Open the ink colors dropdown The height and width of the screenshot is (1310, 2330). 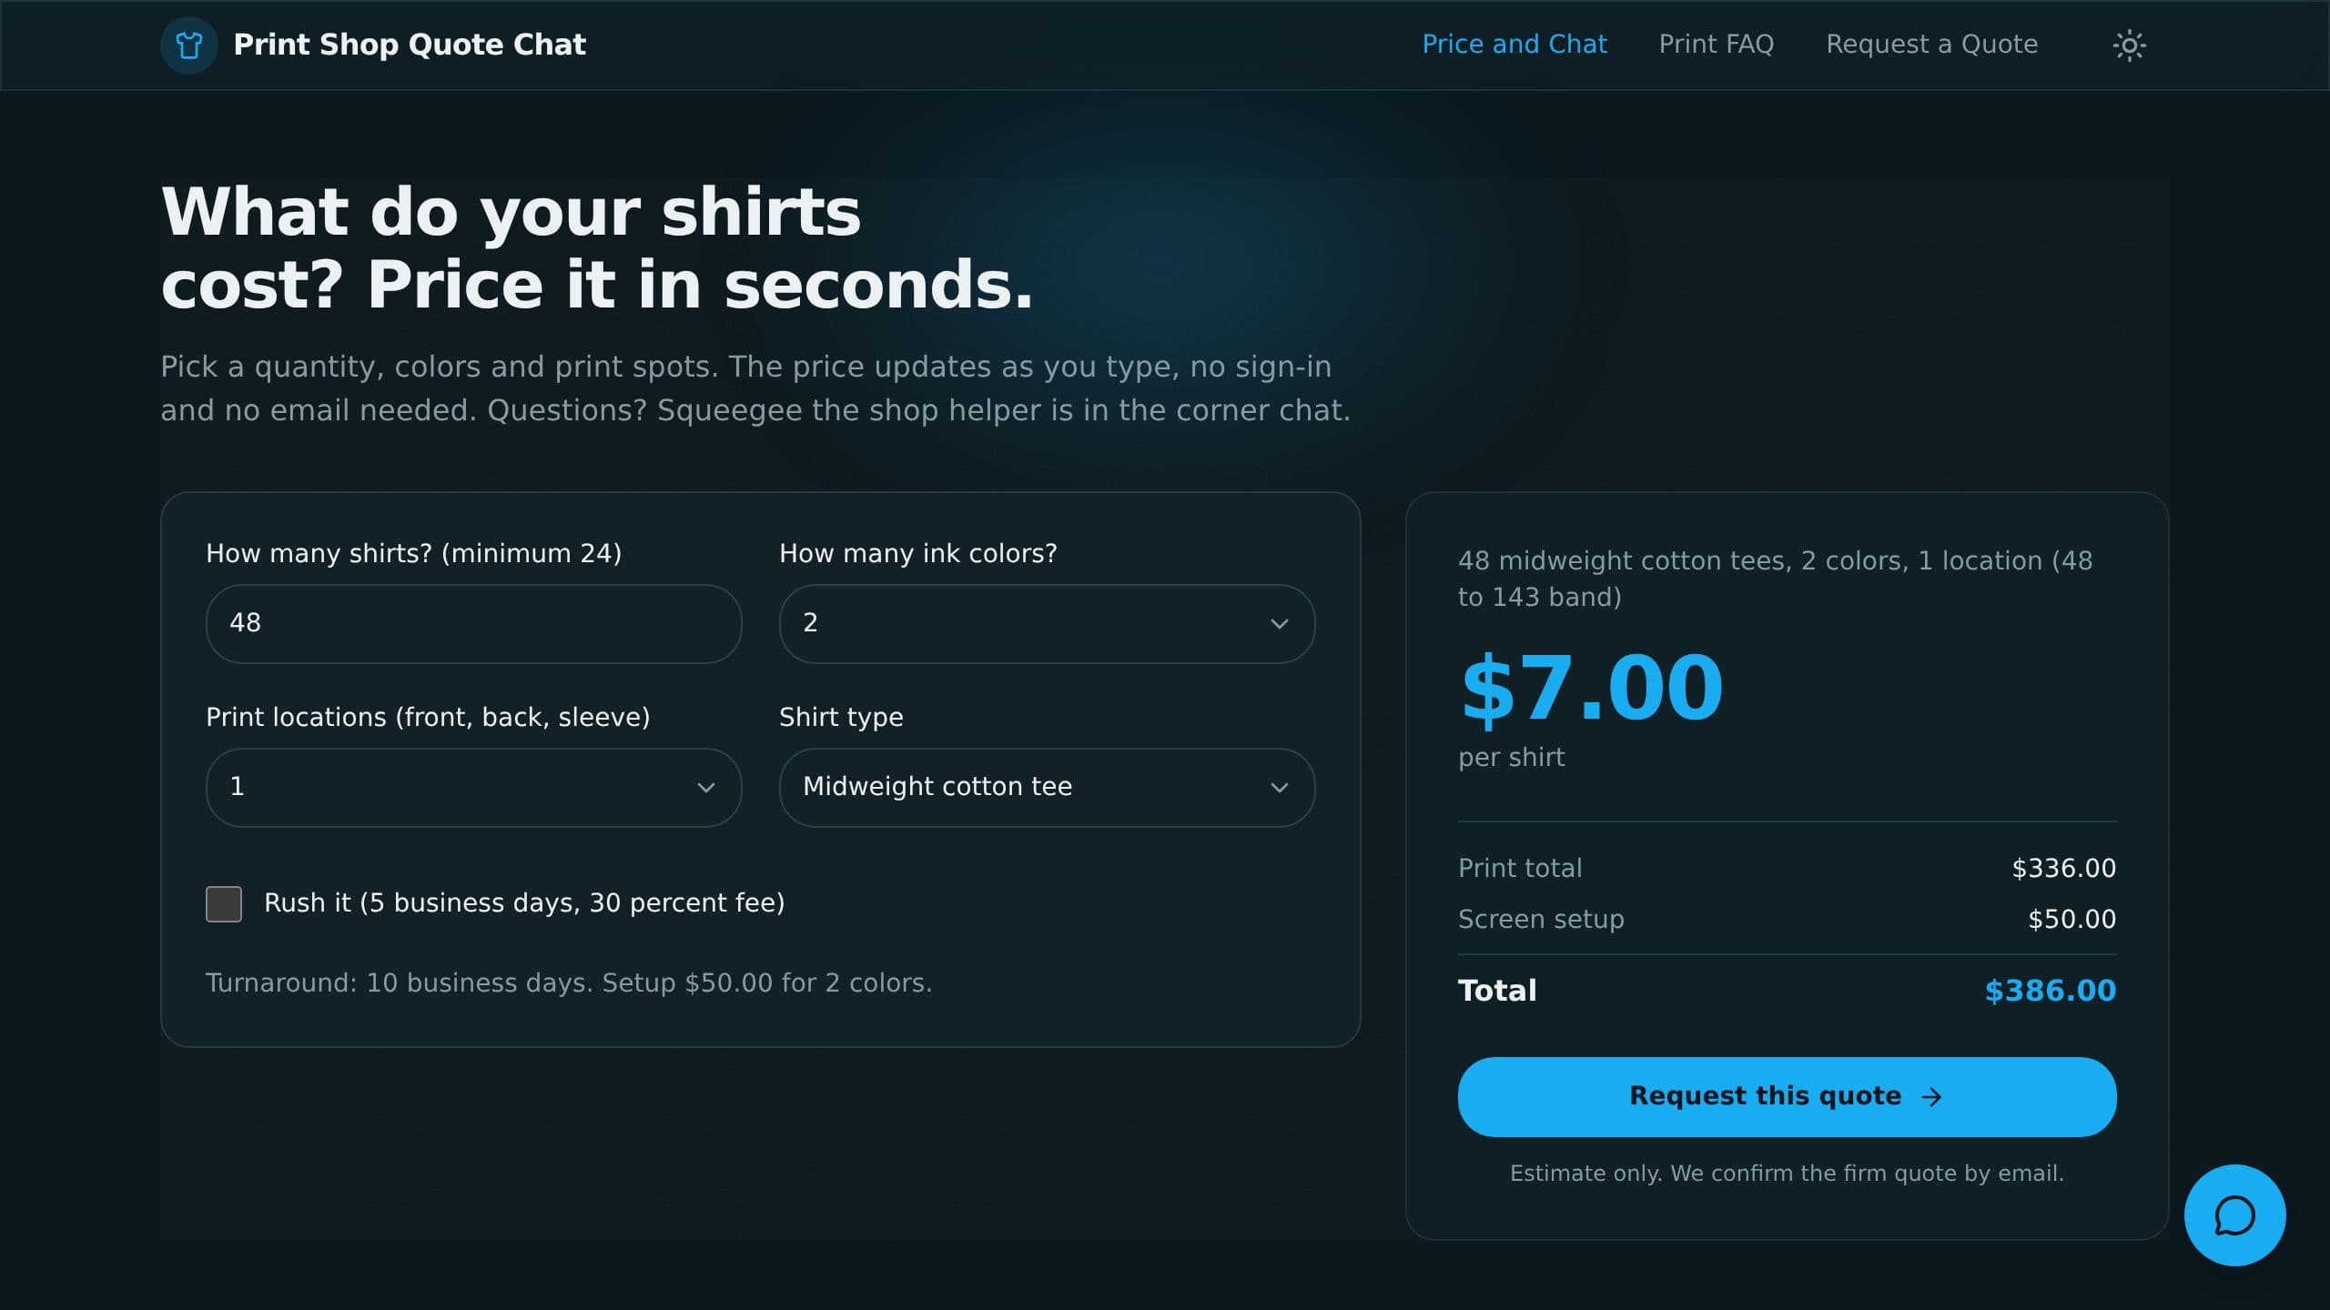coord(1047,624)
